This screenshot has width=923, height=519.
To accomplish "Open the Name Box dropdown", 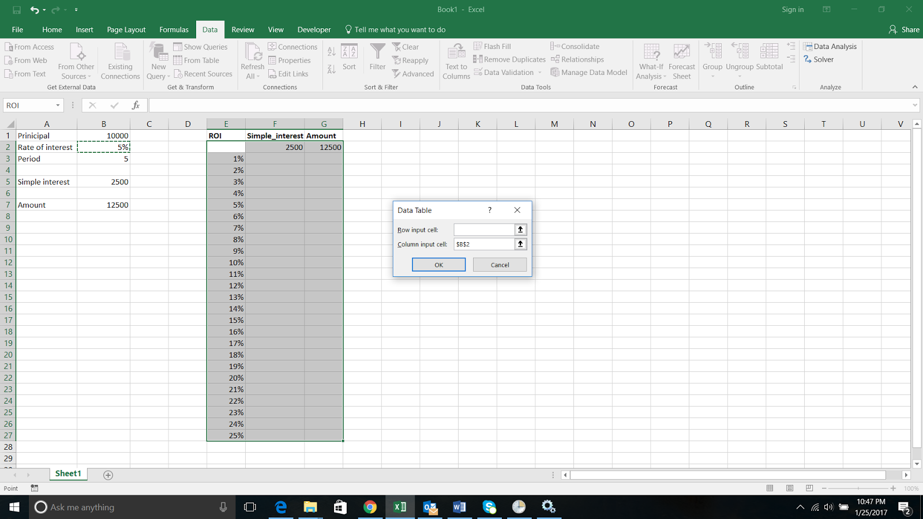I will coord(57,105).
